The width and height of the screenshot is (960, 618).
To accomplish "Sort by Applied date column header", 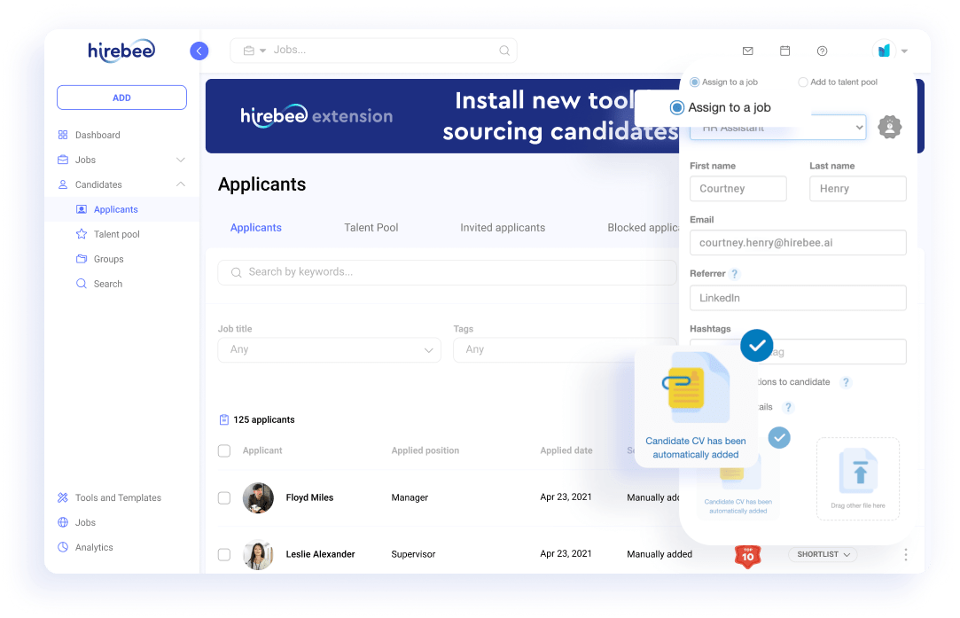I will tap(566, 450).
